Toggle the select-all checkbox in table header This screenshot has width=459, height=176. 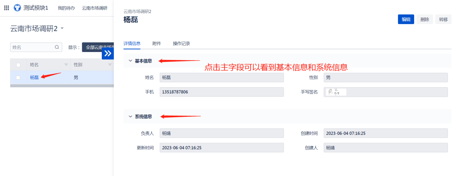coord(18,65)
